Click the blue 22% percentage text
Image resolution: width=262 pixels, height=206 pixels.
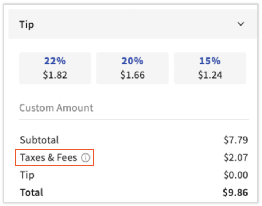55,61
